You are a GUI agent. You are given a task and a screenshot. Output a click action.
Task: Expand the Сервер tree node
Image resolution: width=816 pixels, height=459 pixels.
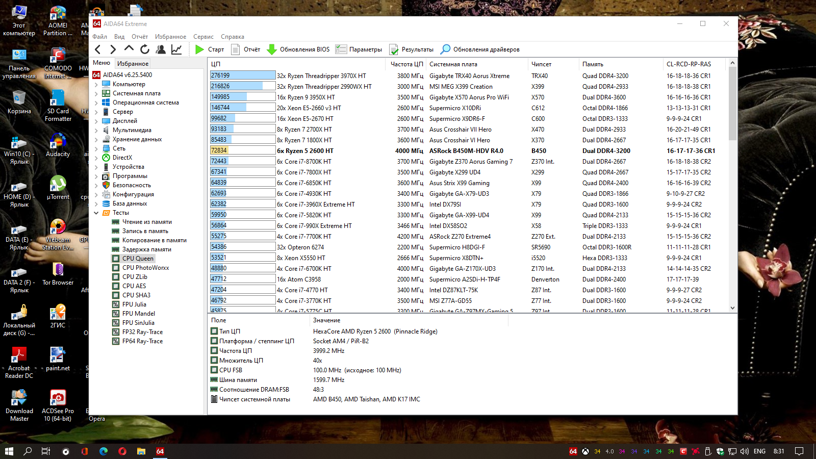[96, 112]
